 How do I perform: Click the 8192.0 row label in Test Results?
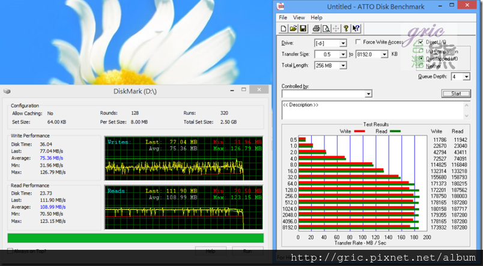291,228
